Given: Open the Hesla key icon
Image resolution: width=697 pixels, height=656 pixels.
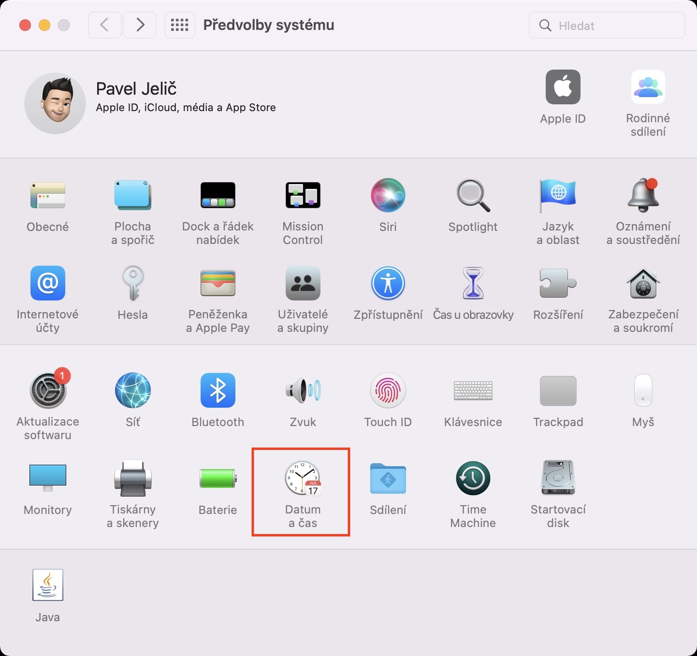Looking at the screenshot, I should [133, 283].
